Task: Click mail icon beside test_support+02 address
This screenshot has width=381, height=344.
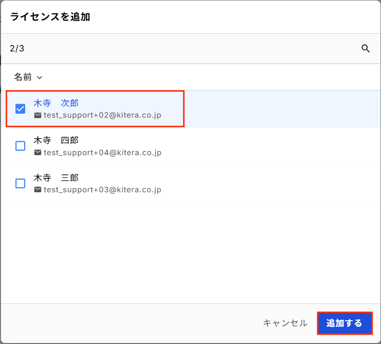Action: pos(38,115)
